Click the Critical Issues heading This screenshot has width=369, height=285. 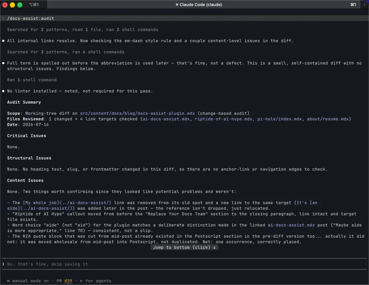pyautogui.click(x=26, y=136)
